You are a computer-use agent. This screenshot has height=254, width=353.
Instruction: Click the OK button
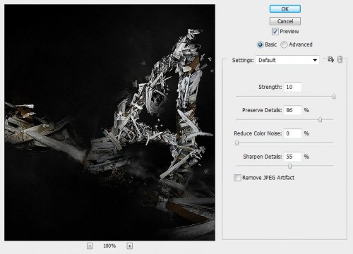click(285, 9)
